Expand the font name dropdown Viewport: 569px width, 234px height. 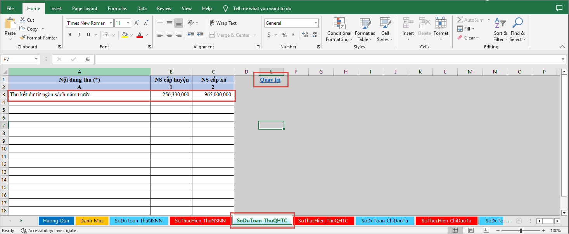(x=111, y=23)
